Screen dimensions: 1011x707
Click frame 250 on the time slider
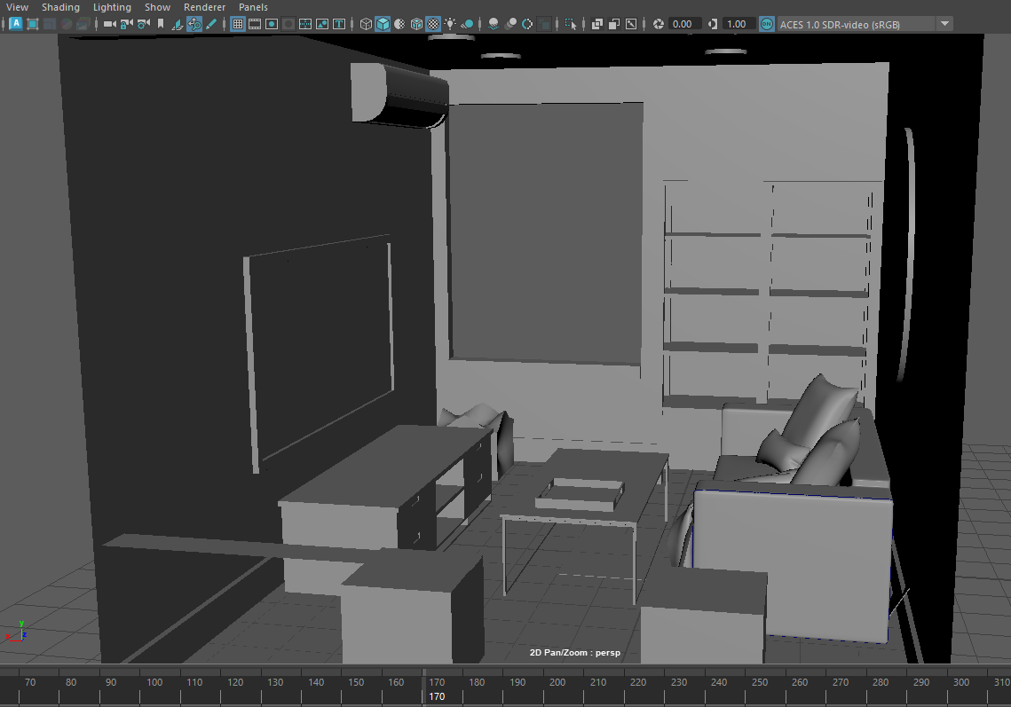[760, 682]
